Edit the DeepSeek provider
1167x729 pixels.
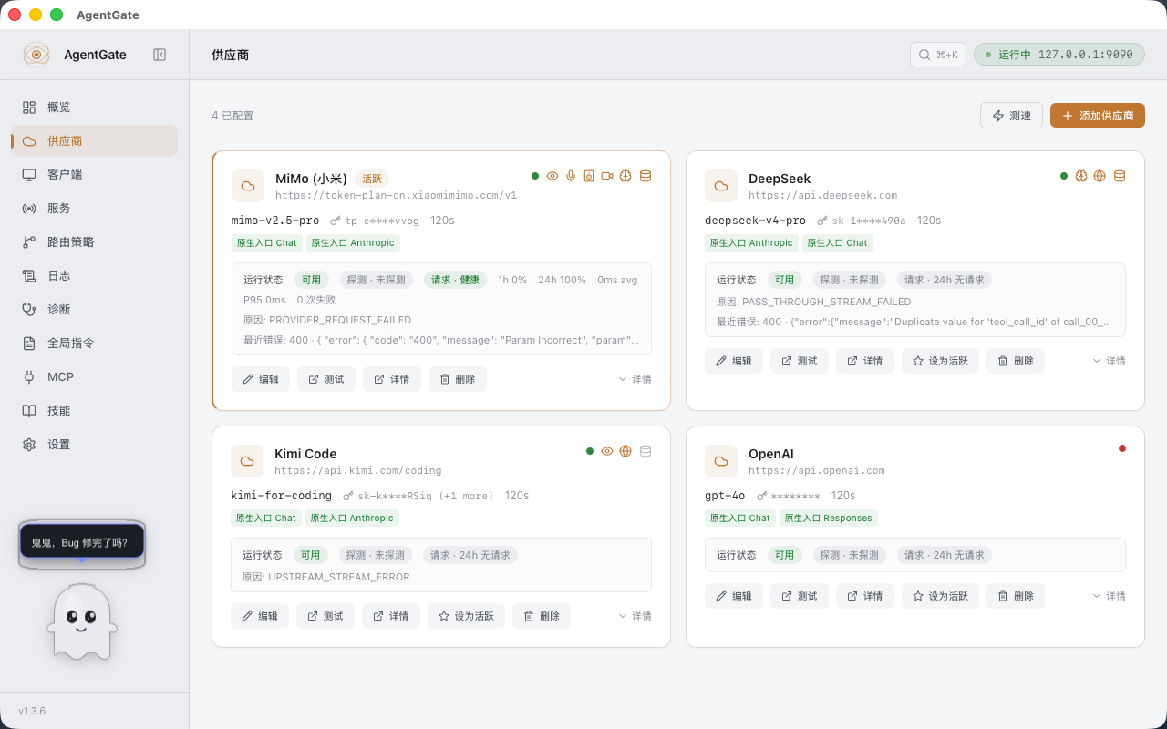(734, 361)
